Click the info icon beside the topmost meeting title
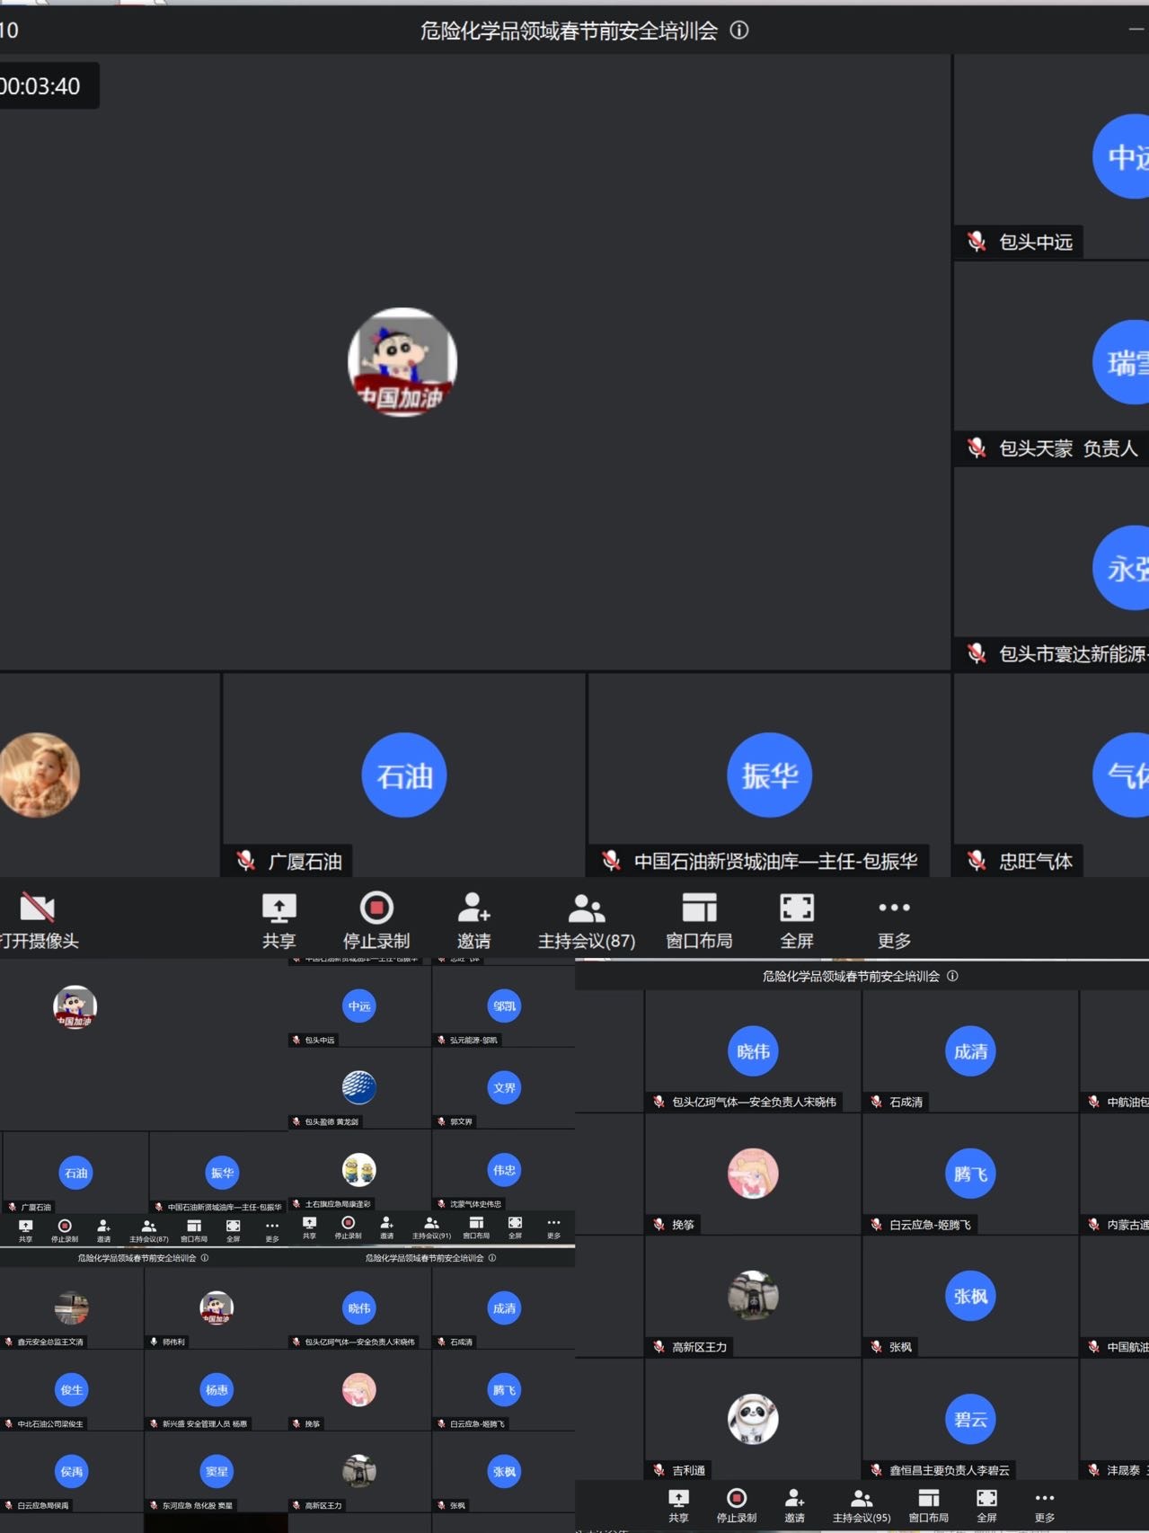 coord(739,31)
